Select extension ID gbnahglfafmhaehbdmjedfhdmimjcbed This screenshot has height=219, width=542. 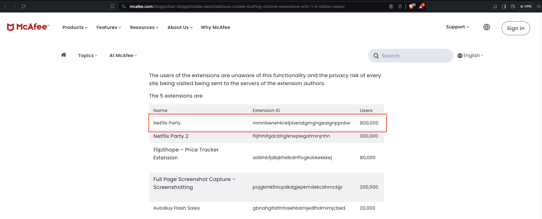(x=299, y=208)
